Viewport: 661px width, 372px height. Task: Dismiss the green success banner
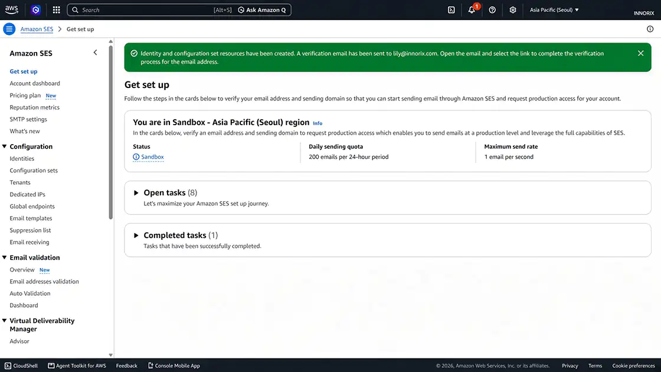[640, 53]
